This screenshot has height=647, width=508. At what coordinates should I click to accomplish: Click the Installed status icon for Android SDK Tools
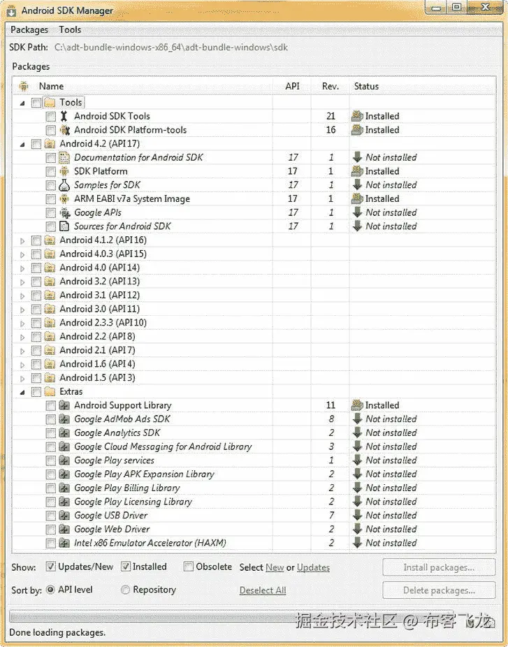(357, 116)
